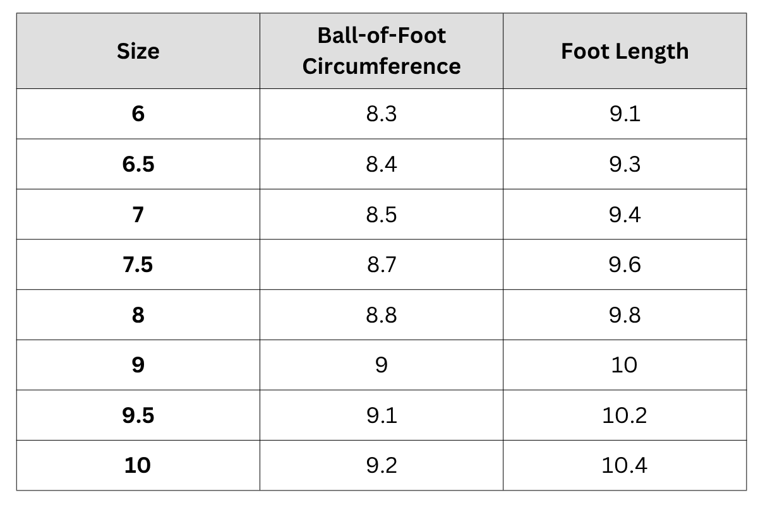Click the 8.8 circumference value
758x505 pixels.
pyautogui.click(x=382, y=314)
